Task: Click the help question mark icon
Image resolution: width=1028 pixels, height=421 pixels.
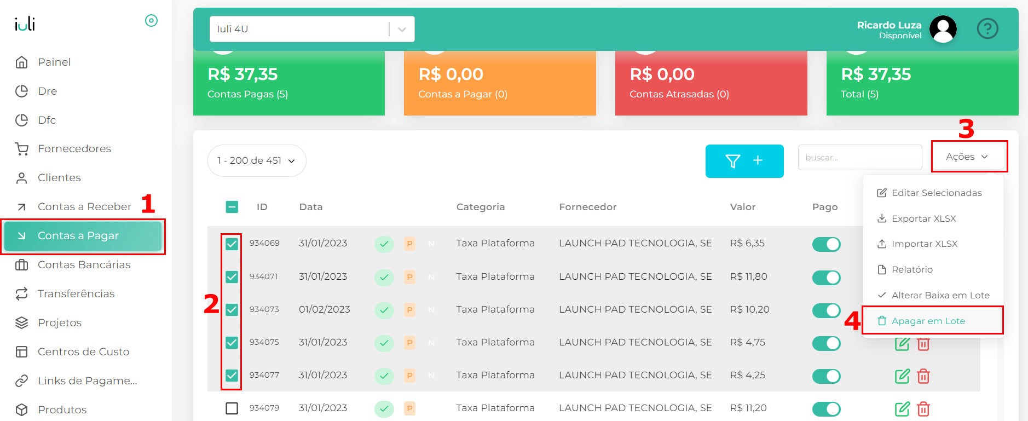Action: 987,28
